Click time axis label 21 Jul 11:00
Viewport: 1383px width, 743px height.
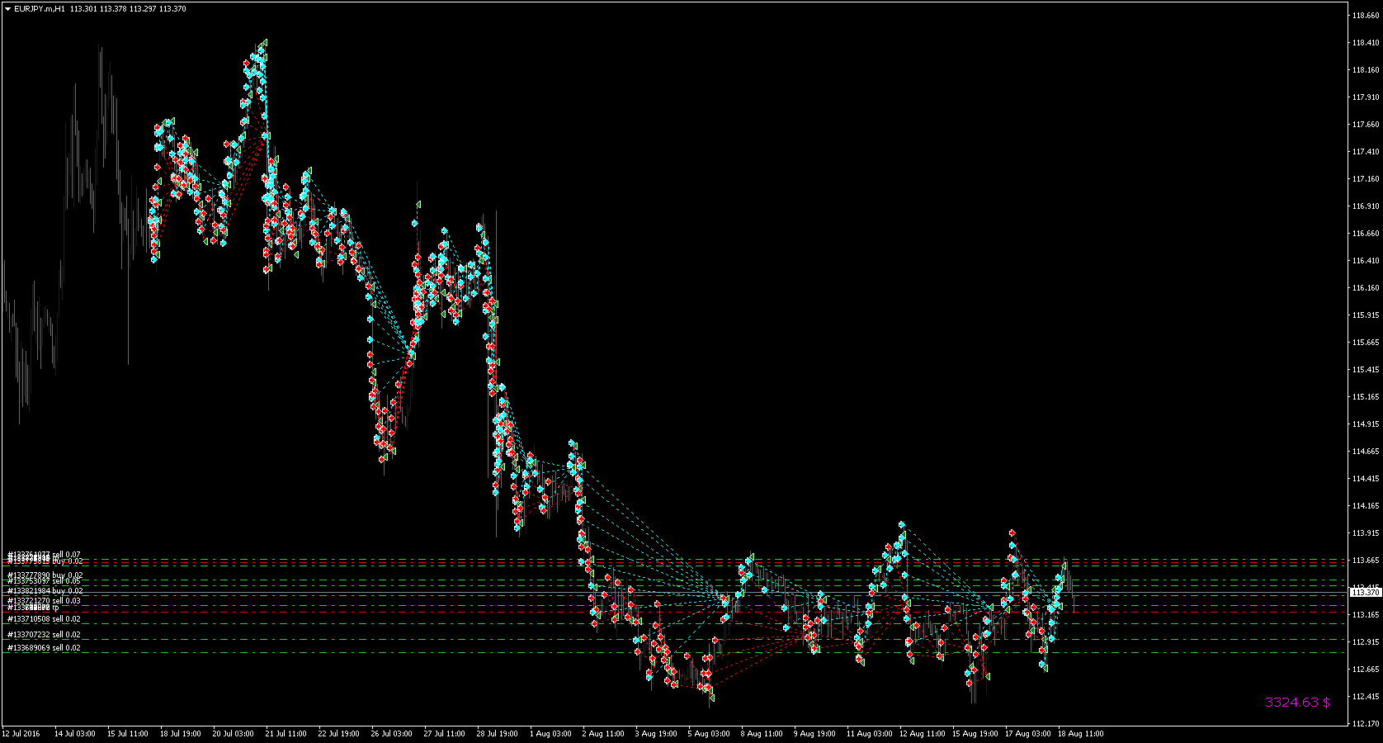click(286, 733)
